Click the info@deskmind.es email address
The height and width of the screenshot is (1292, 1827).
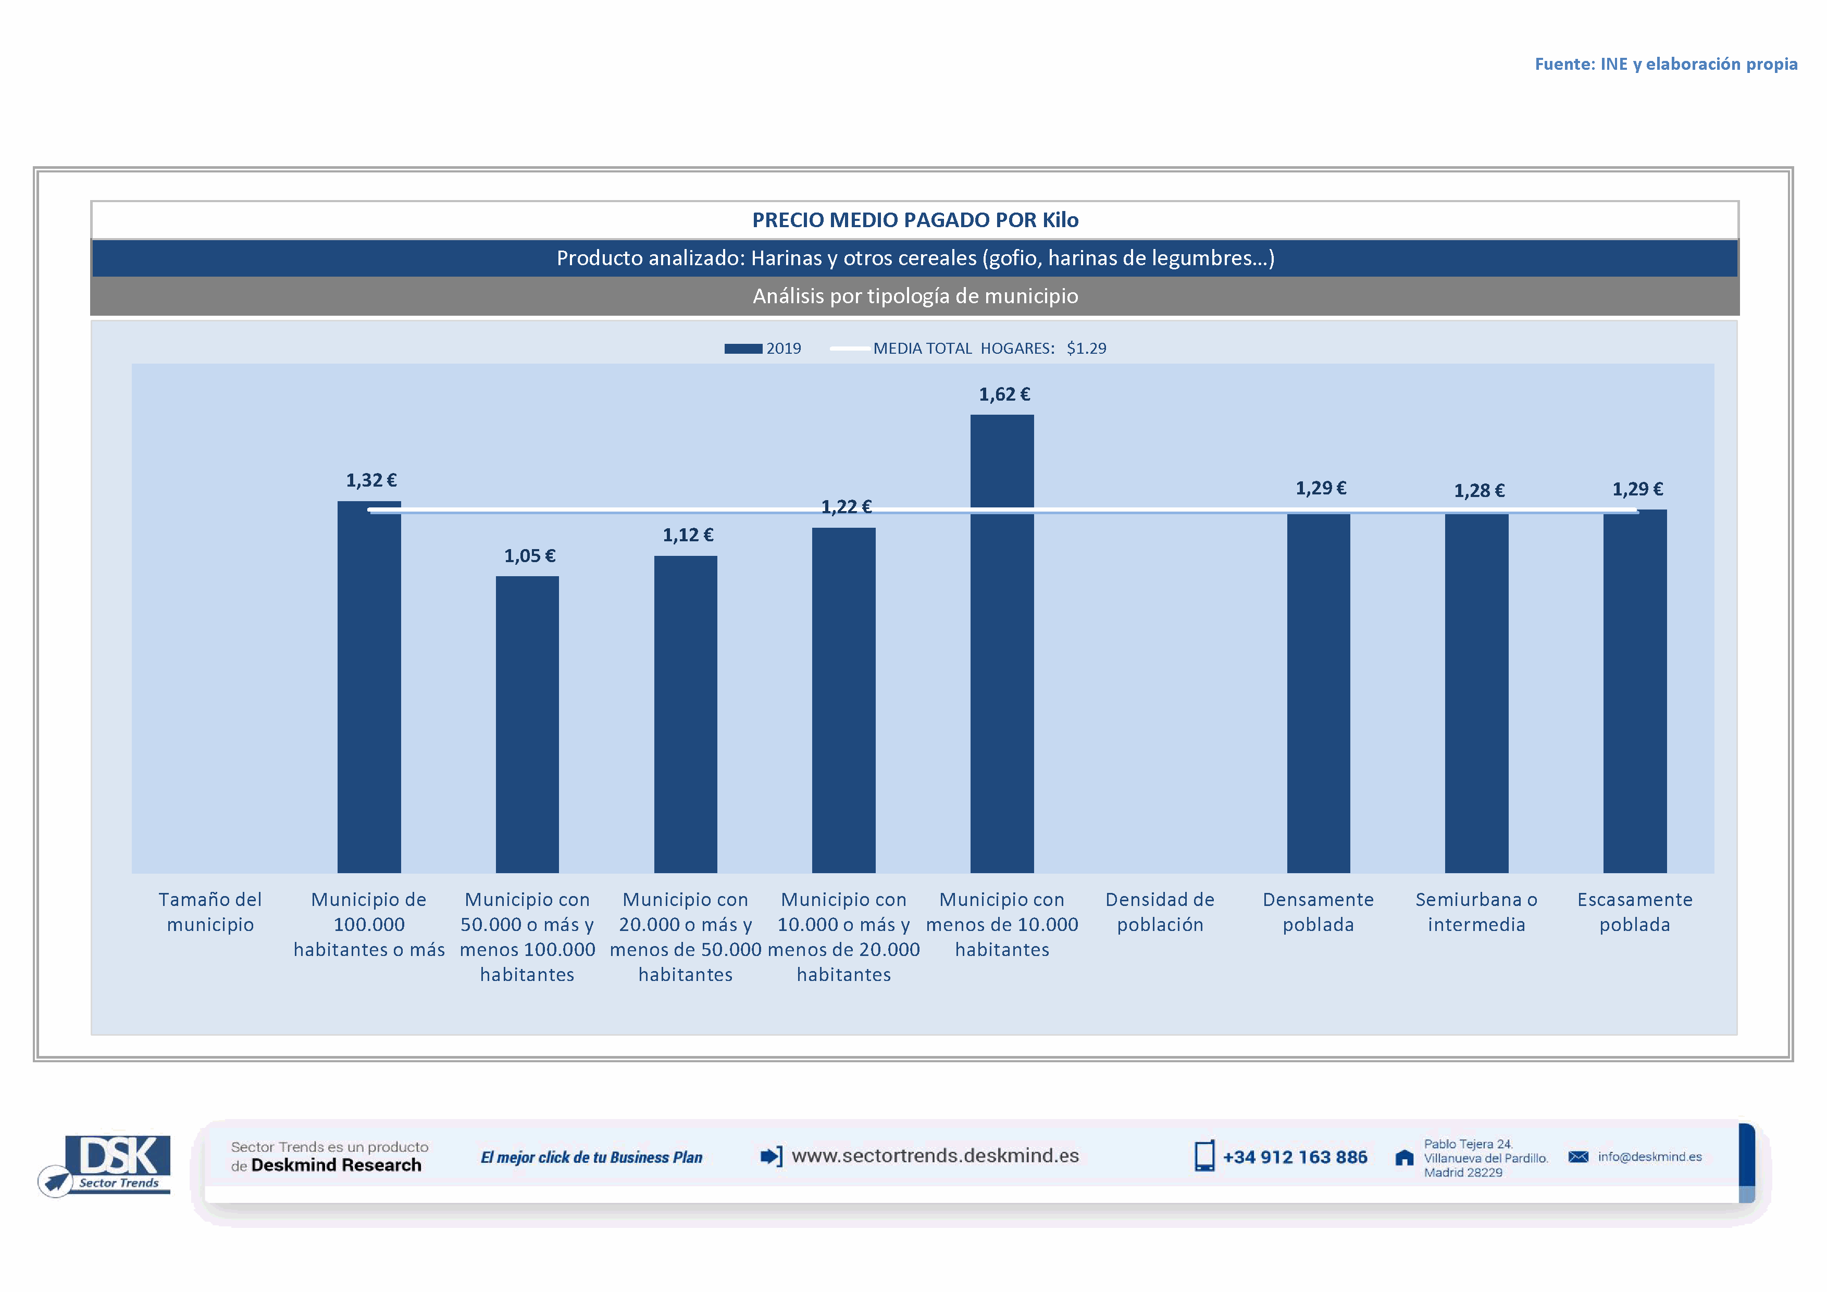click(1649, 1157)
